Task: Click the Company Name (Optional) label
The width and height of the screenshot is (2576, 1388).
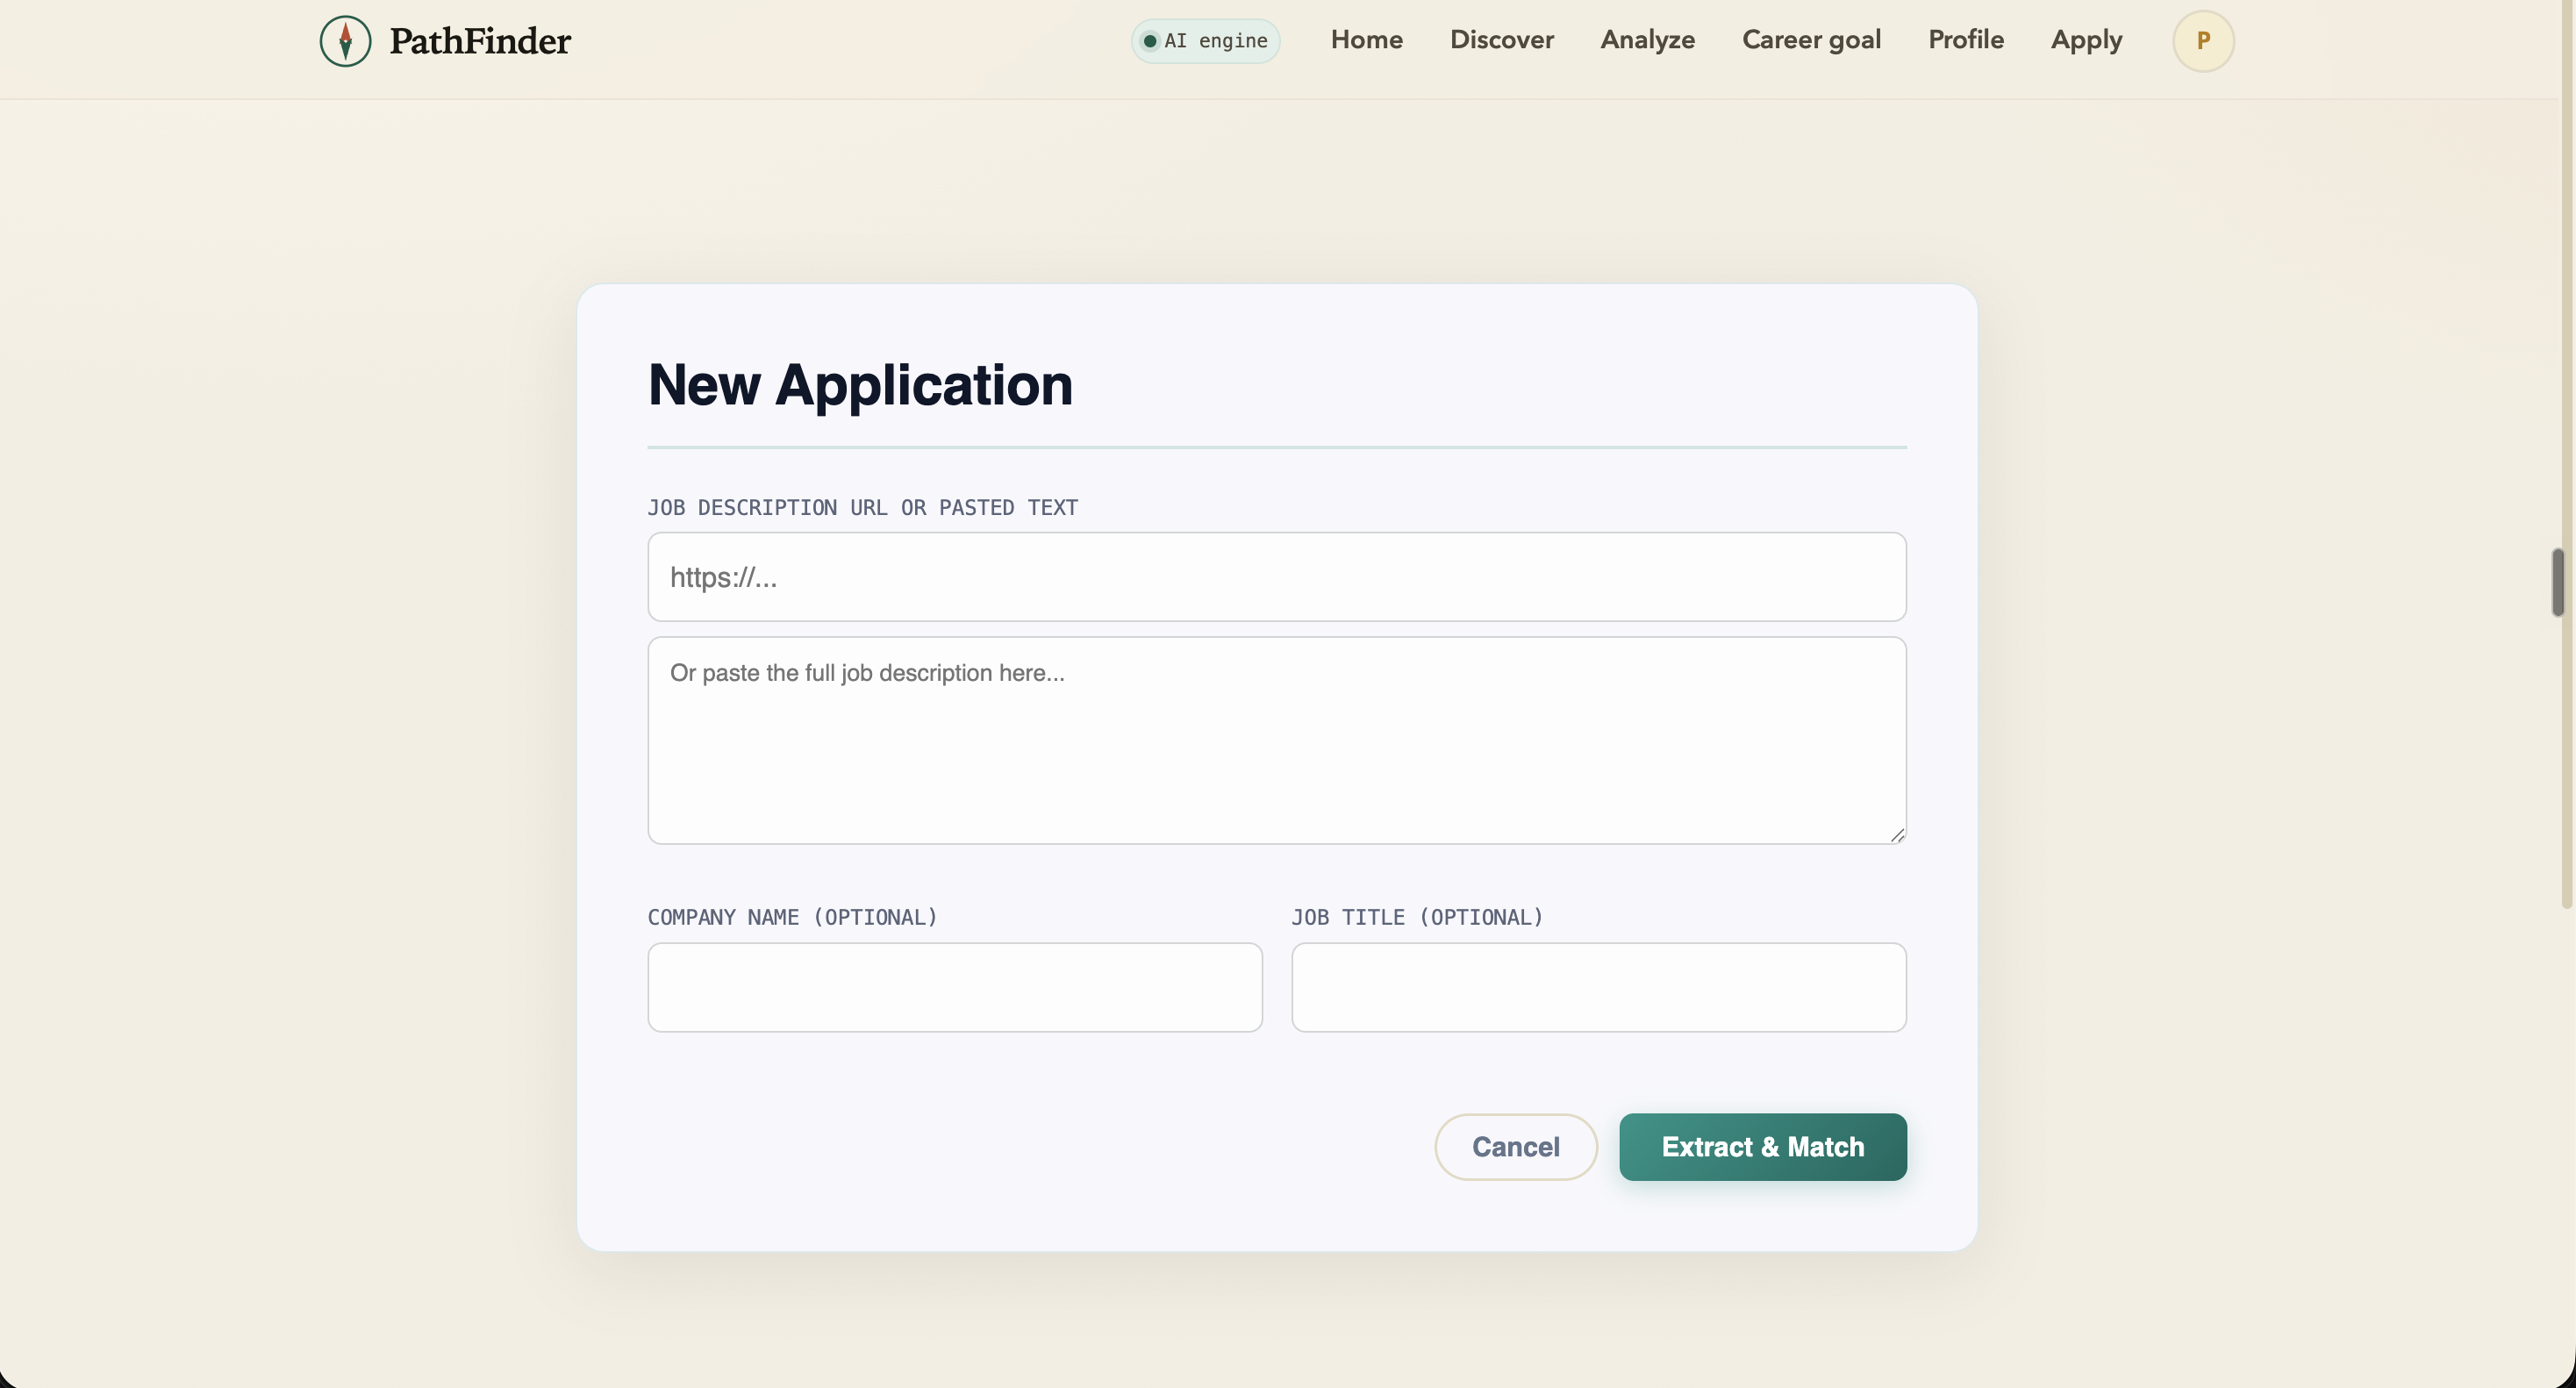Action: (x=792, y=917)
